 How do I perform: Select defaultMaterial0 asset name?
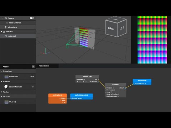pyautogui.click(x=15, y=87)
